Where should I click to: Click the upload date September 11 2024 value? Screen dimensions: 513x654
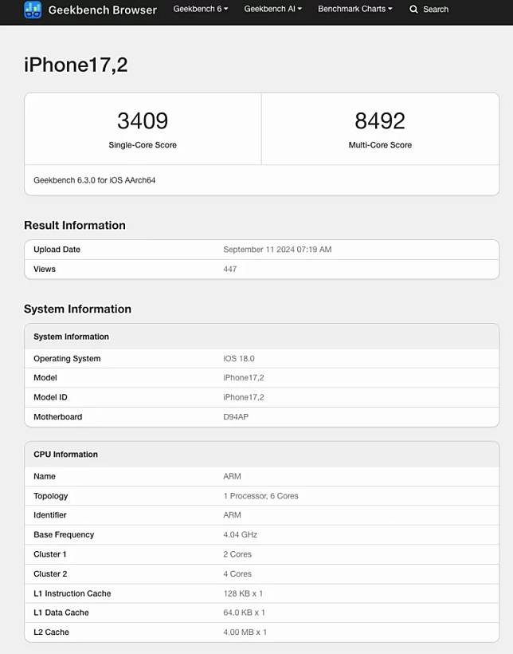(277, 250)
